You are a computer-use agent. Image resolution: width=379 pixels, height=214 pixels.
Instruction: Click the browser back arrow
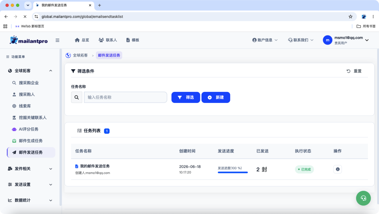pyautogui.click(x=6, y=16)
